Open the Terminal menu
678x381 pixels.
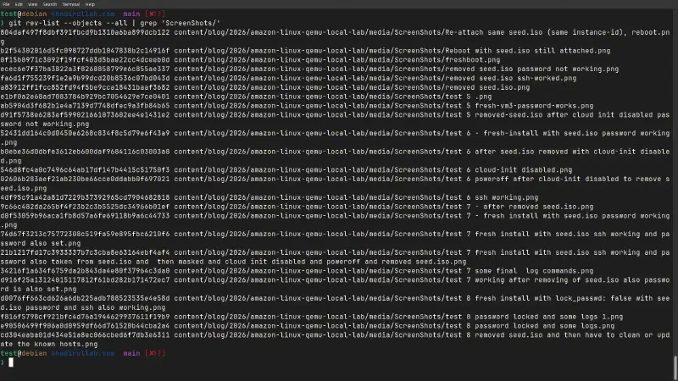(x=71, y=4)
